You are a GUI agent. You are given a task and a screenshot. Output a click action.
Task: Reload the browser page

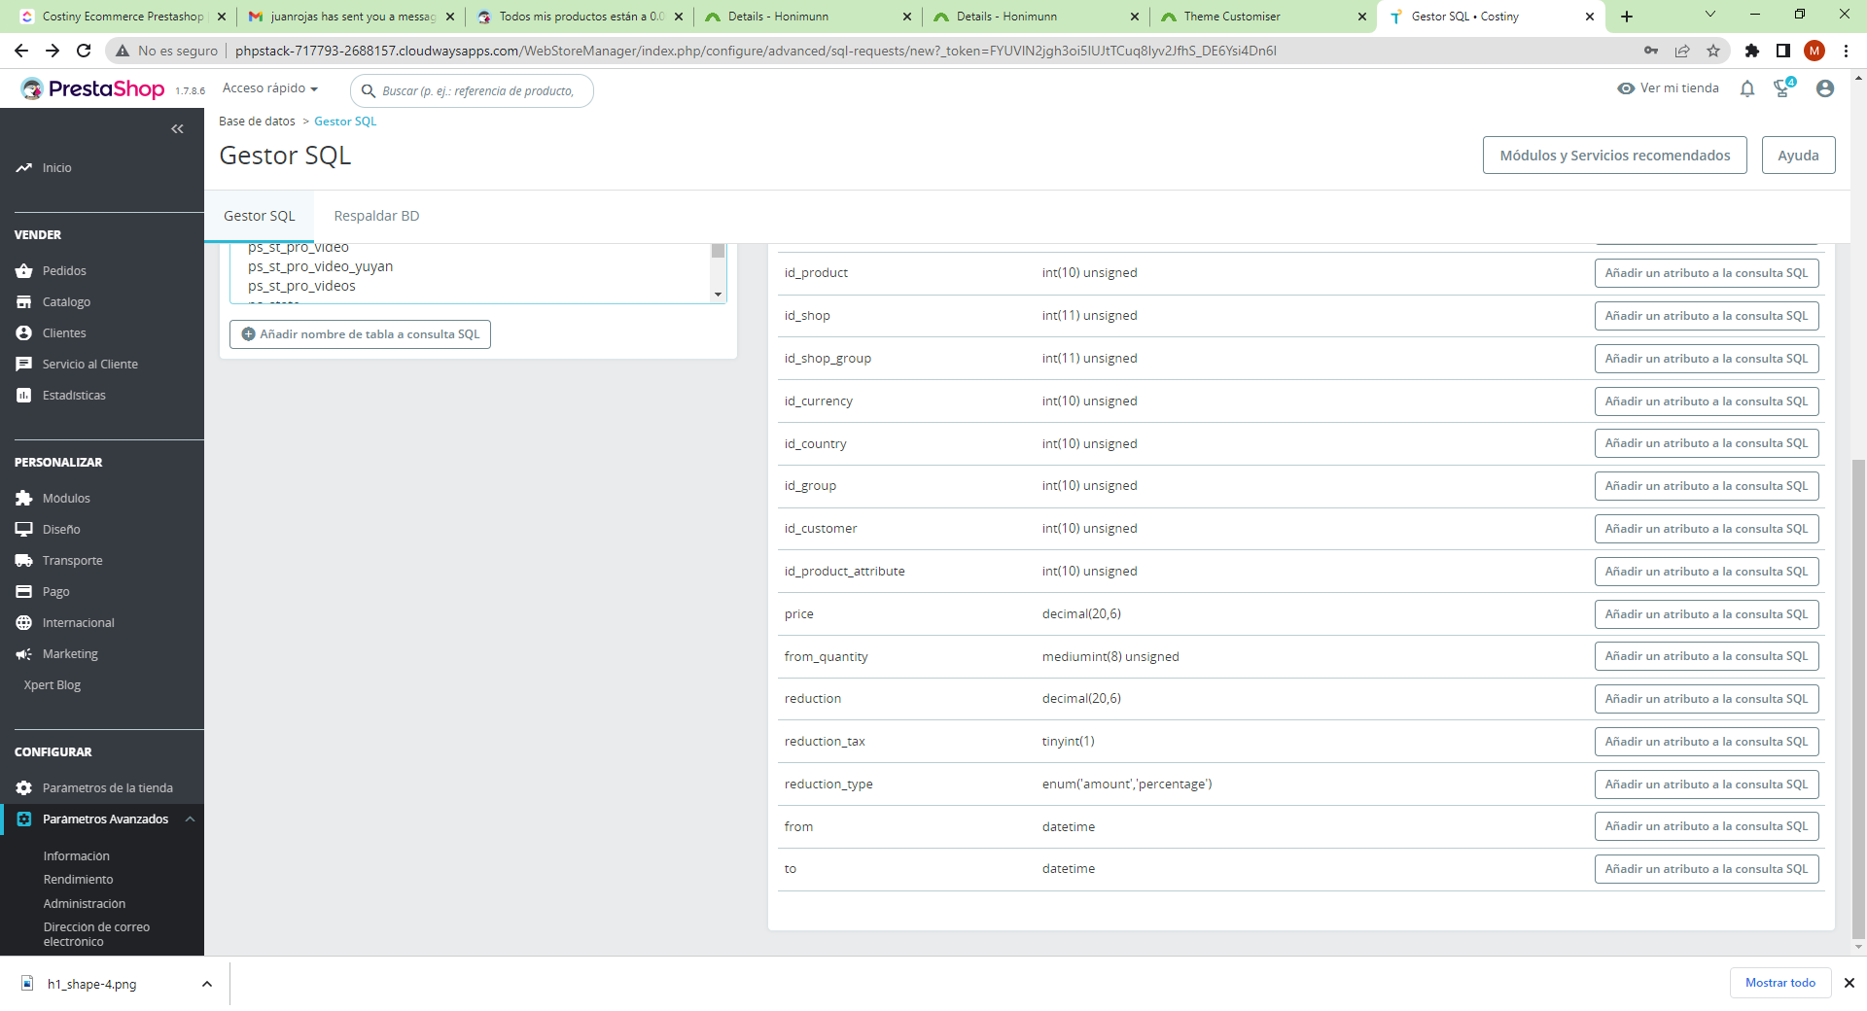(84, 51)
